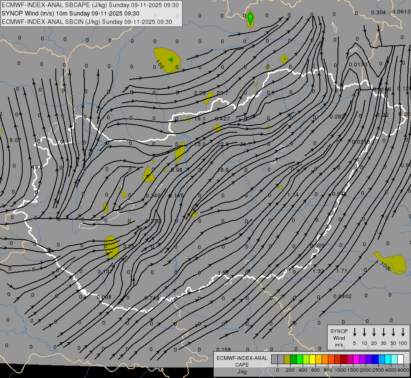Click the grid value 19.1

[x=200, y=119]
